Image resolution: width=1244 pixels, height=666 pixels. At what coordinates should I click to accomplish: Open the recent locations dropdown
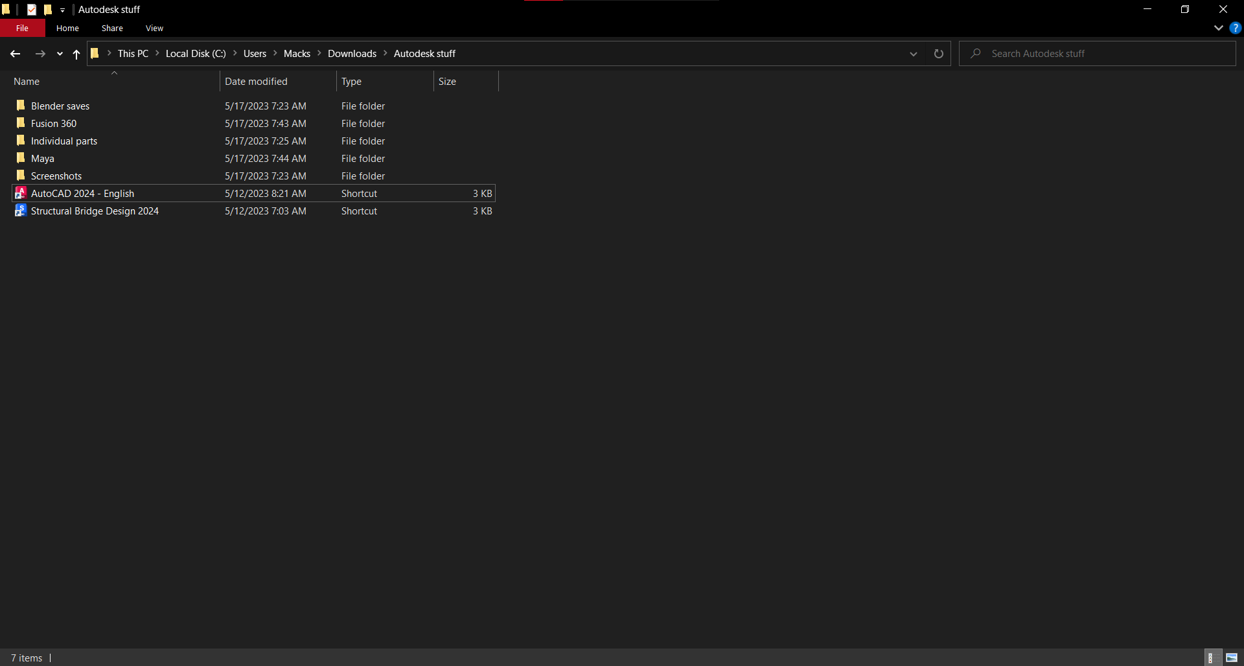click(x=60, y=54)
